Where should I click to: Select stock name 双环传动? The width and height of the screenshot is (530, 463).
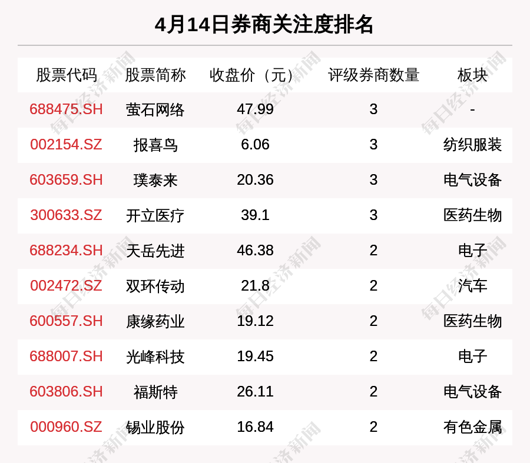coord(155,287)
